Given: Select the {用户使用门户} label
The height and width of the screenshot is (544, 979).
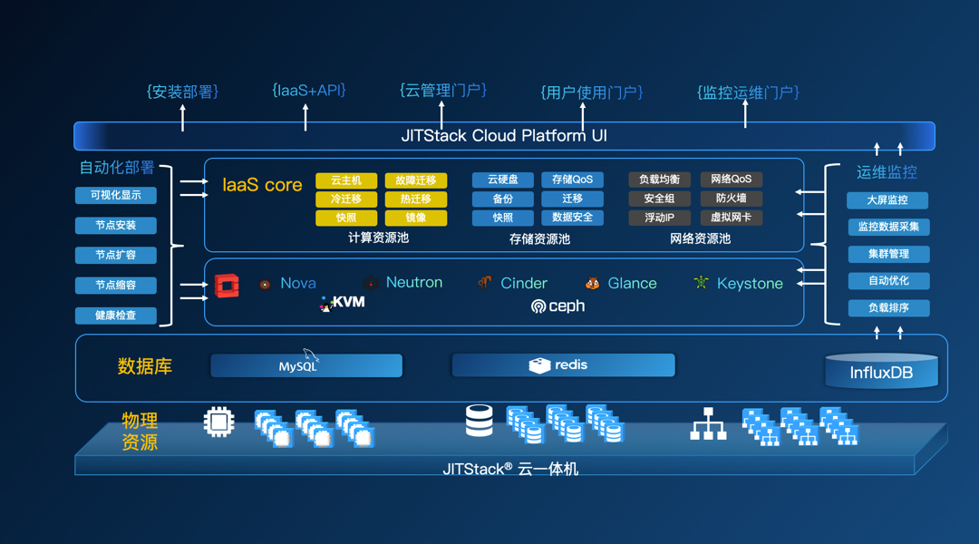Looking at the screenshot, I should click(591, 93).
